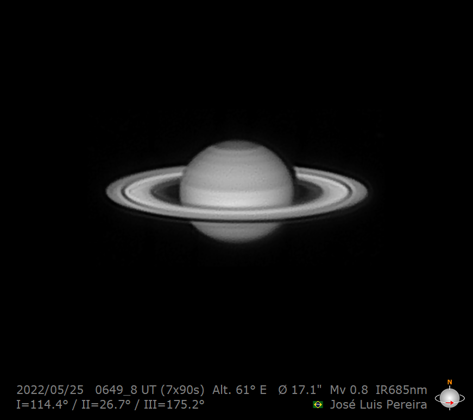Click the altitude text Alt. 61° E
473x420 pixels.
click(x=239, y=390)
